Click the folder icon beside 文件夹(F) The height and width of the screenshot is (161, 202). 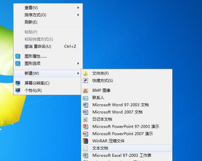pyautogui.click(x=85, y=73)
